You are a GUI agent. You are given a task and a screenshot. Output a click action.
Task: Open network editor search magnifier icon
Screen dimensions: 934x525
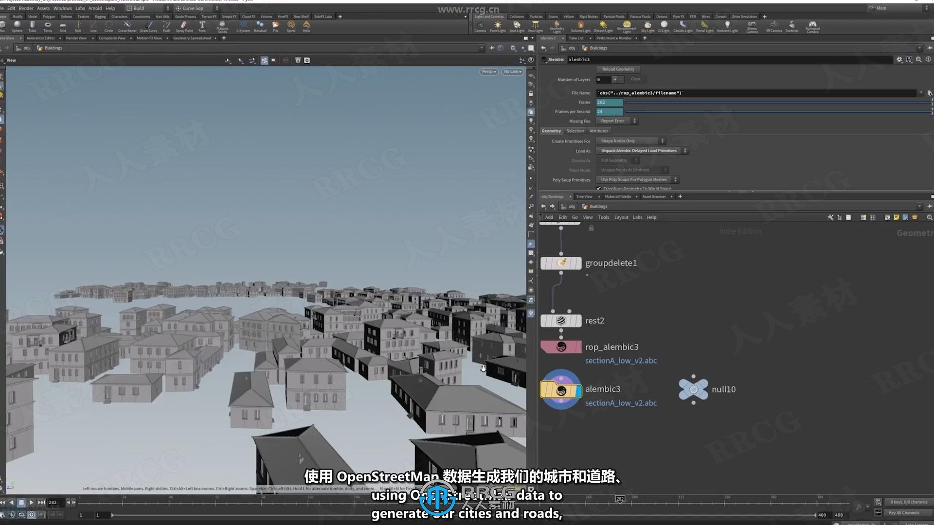point(930,217)
